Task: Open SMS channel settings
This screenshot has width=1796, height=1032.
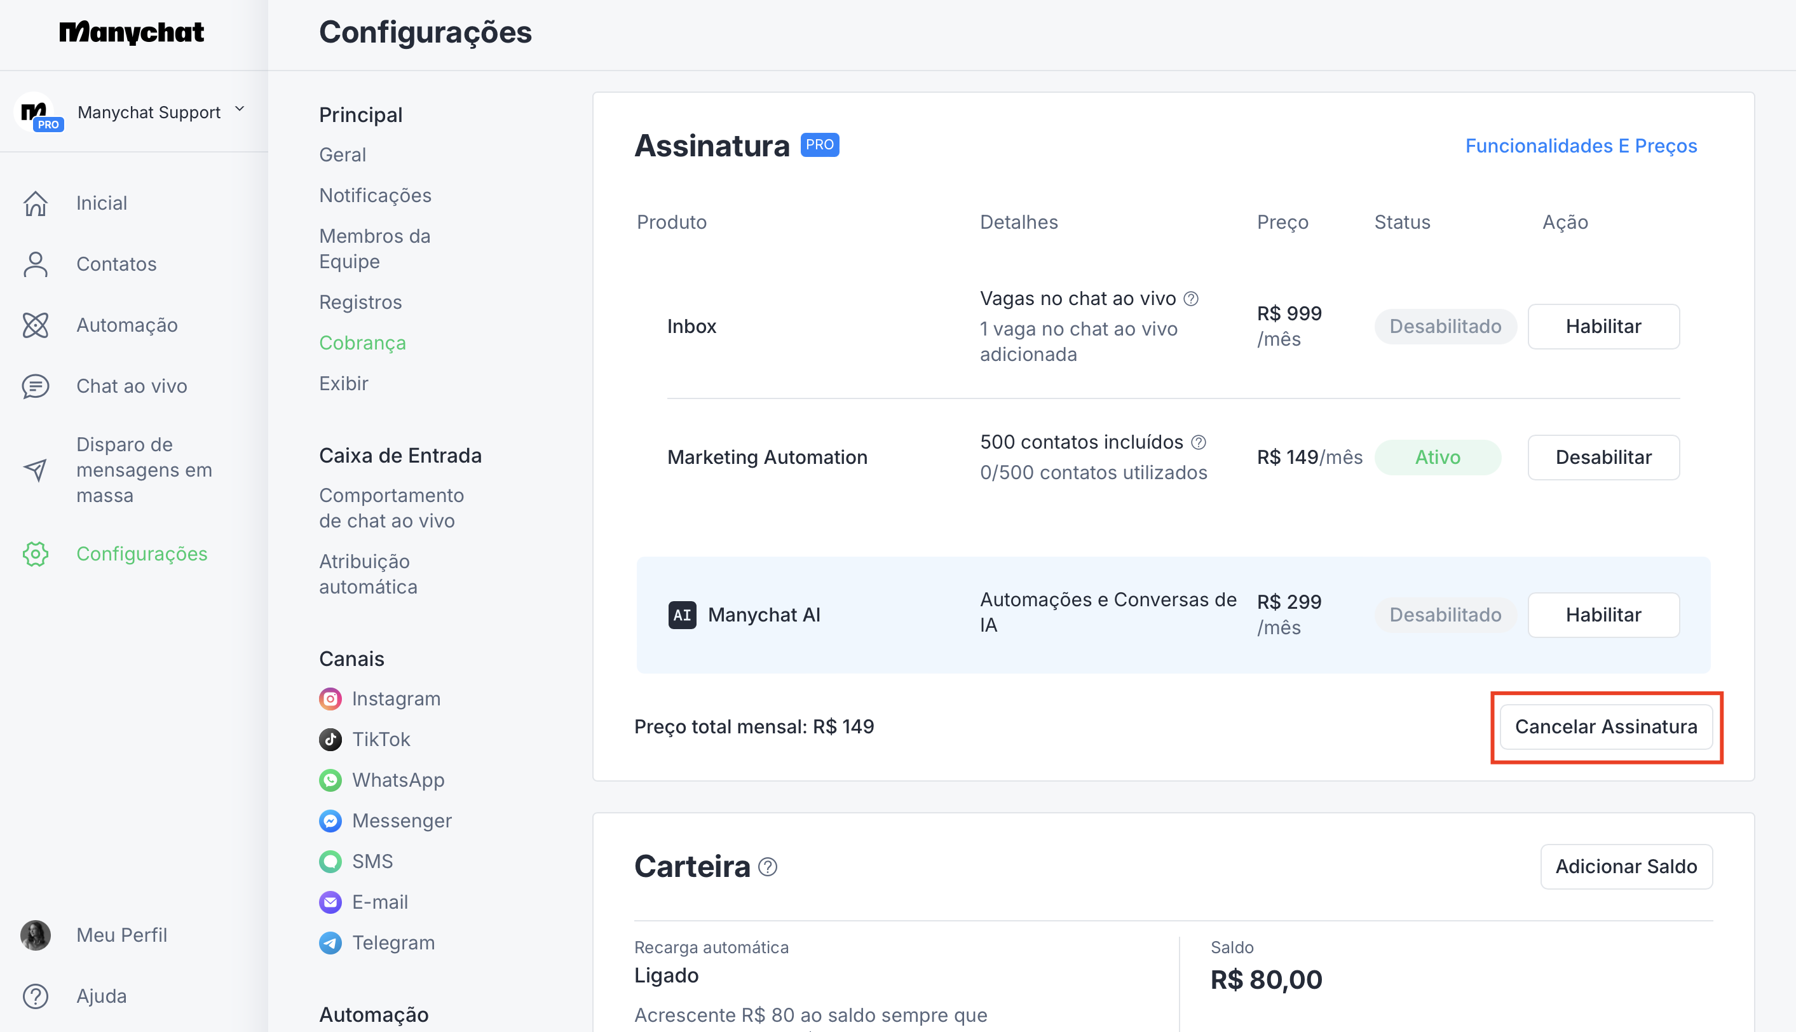Action: pos(373,862)
